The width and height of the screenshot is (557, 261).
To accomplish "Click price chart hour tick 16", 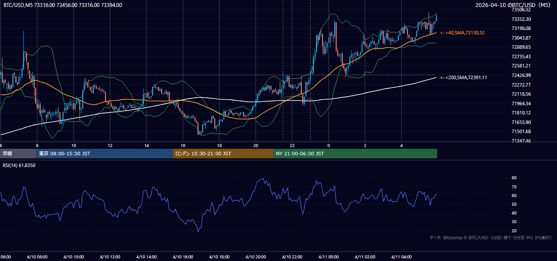I will click(183, 146).
